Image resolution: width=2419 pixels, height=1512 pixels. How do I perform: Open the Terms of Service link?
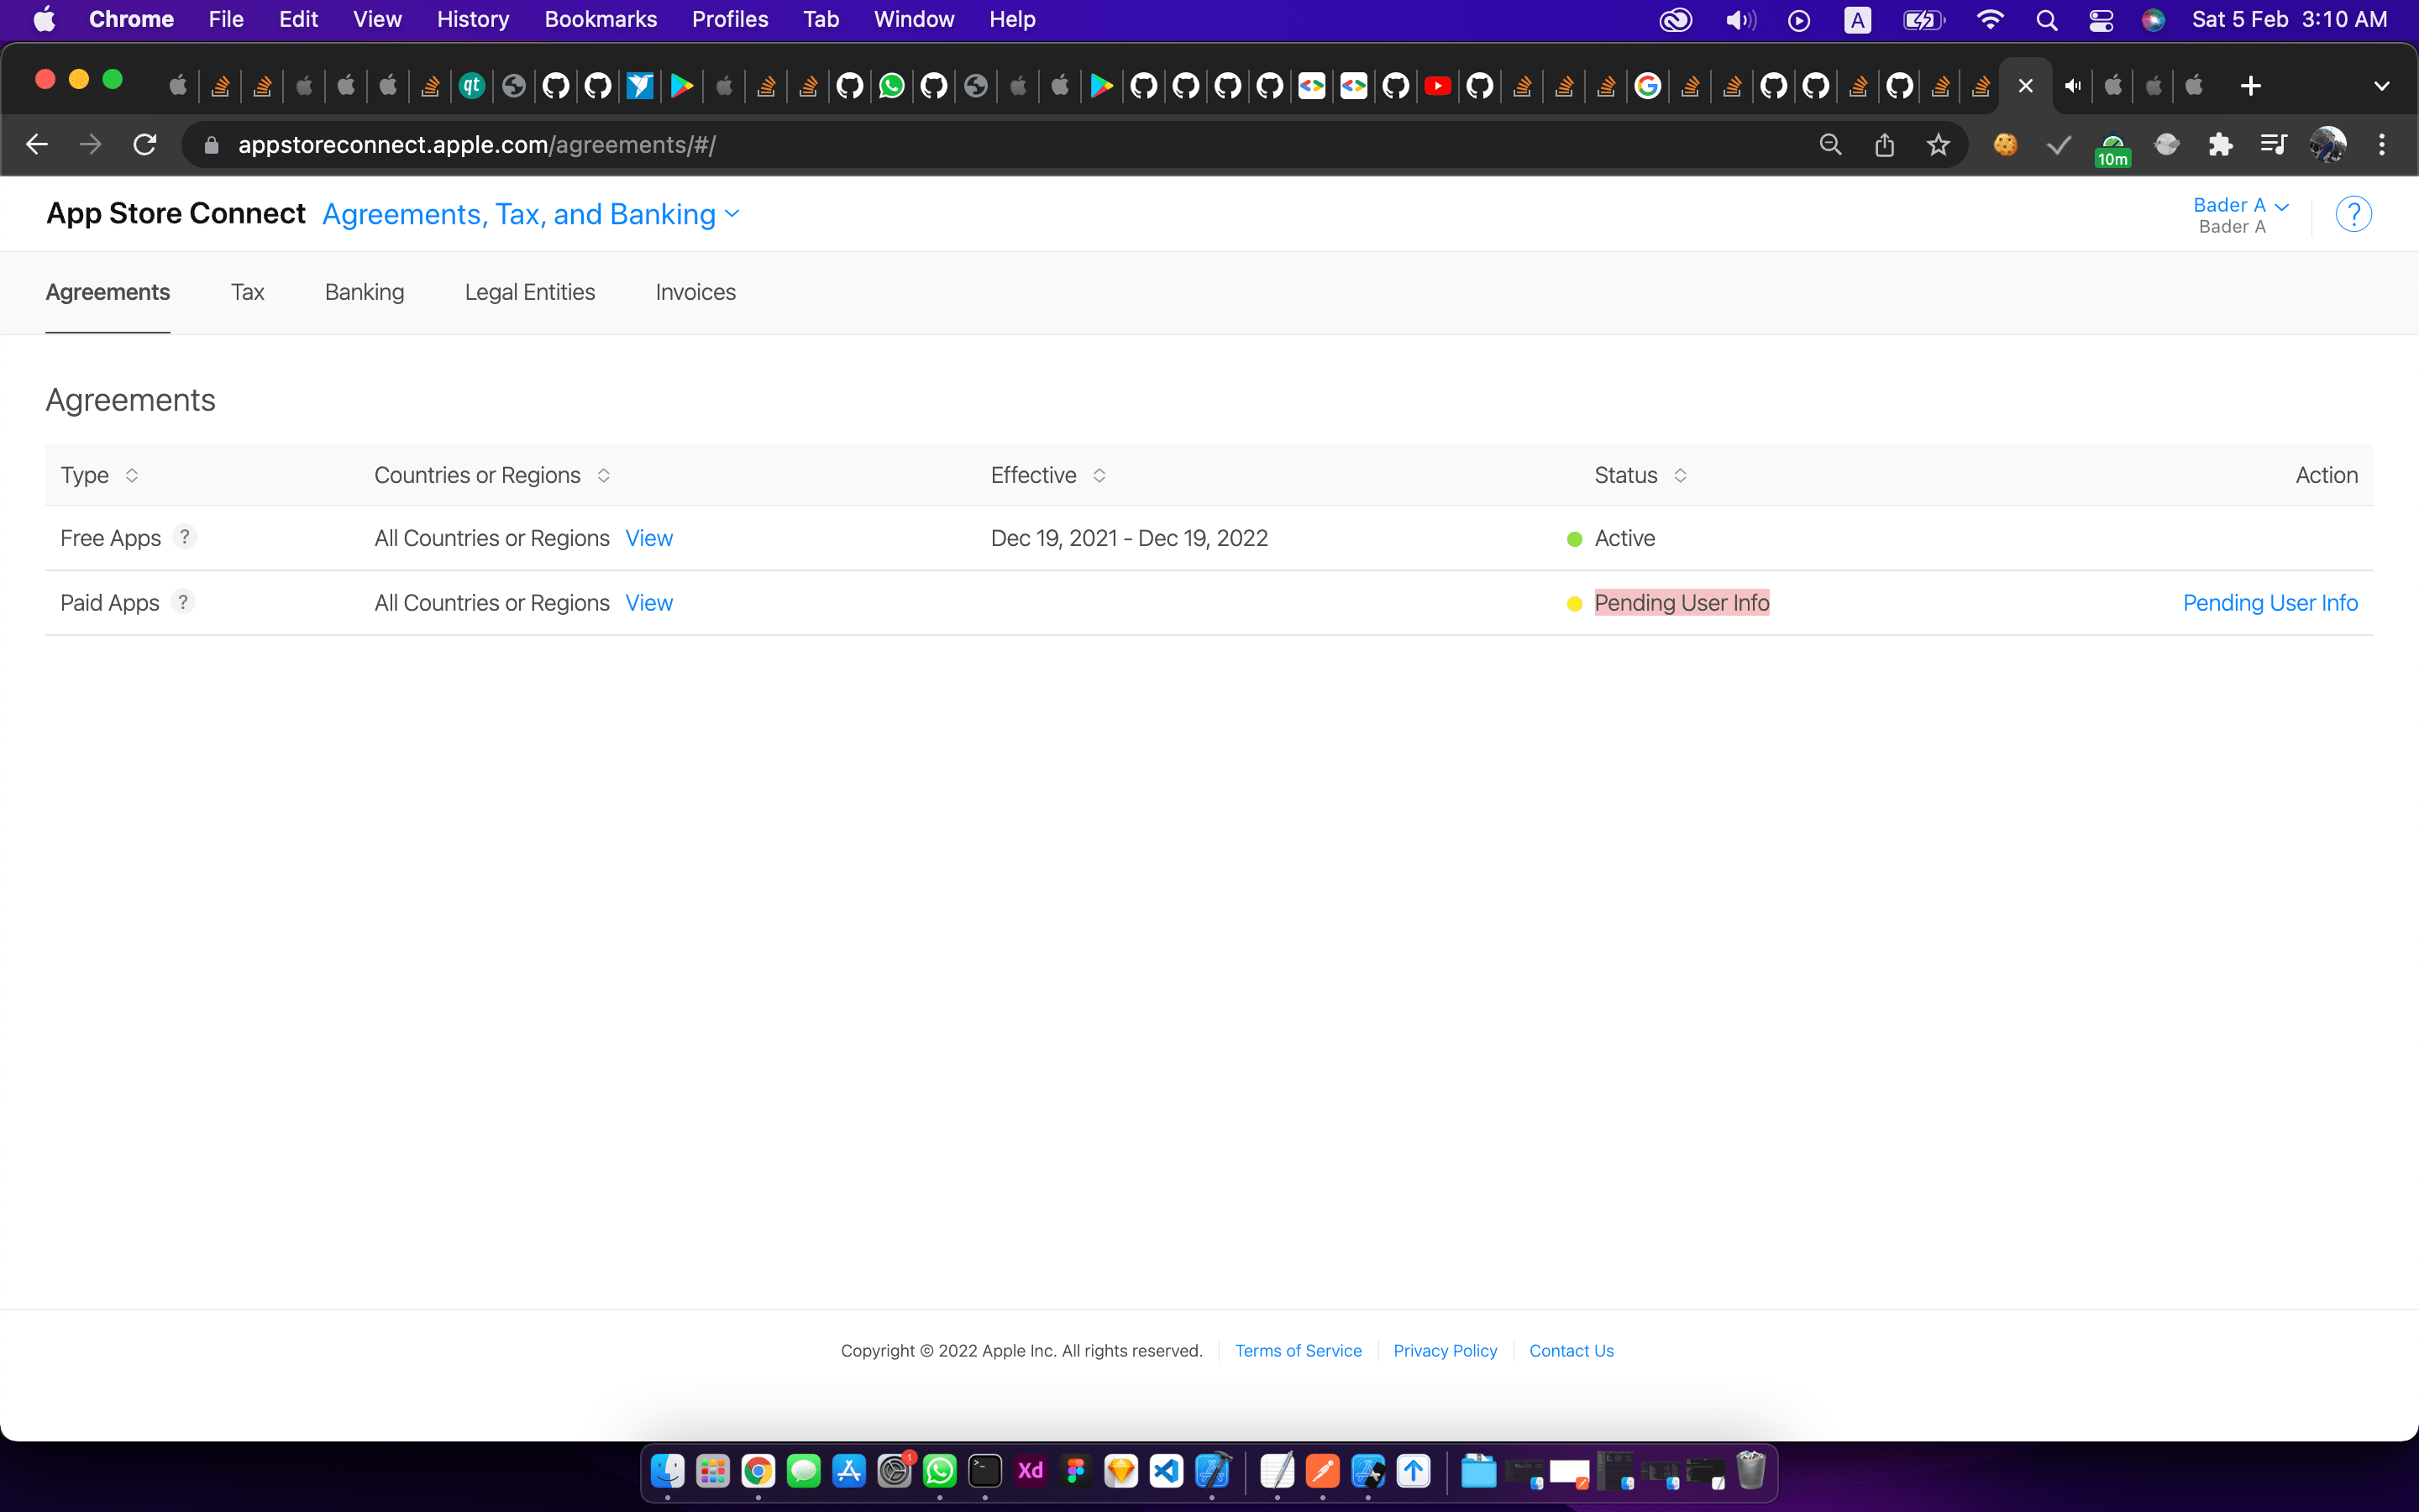pyautogui.click(x=1298, y=1350)
